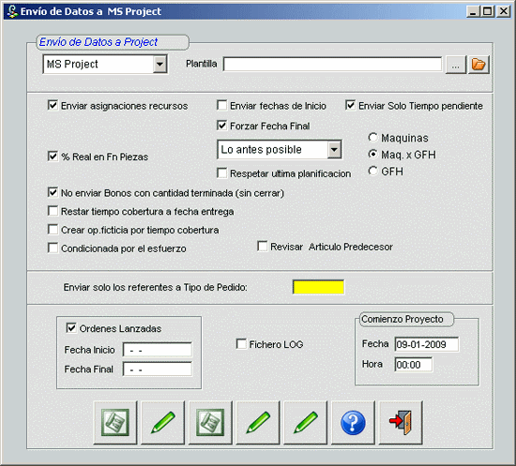Click the Fecha Inicio date field
Screen dimensions: 516x466
click(x=158, y=350)
